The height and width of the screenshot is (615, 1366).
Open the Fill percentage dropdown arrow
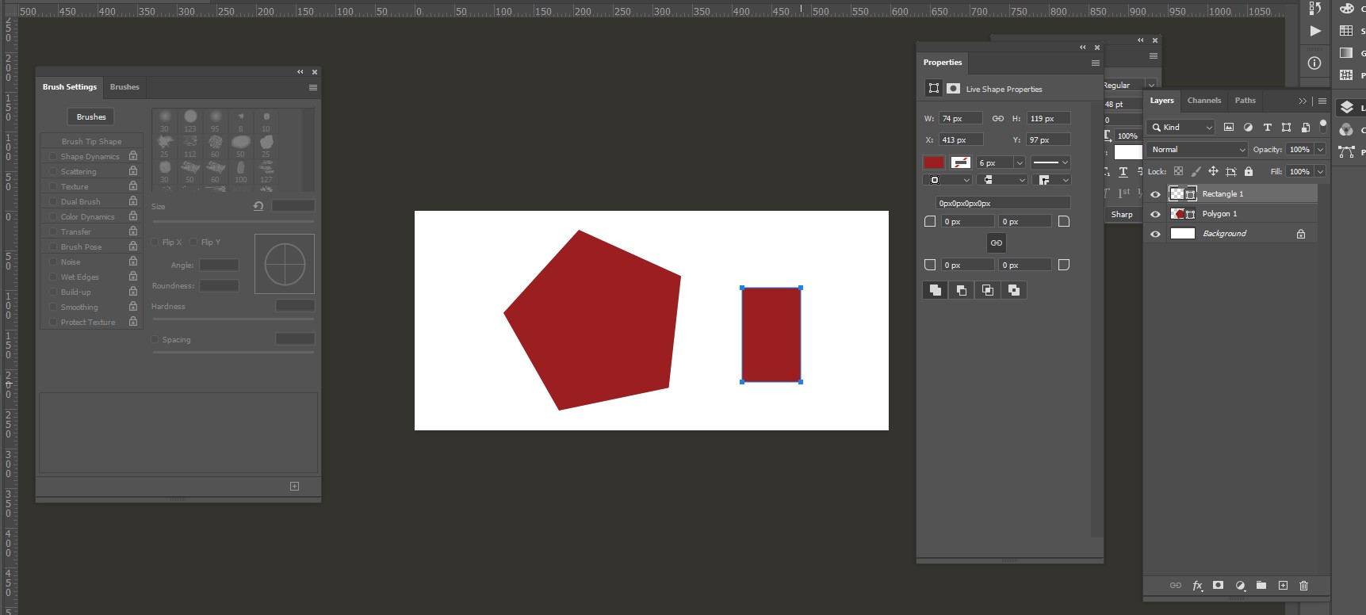click(x=1320, y=171)
